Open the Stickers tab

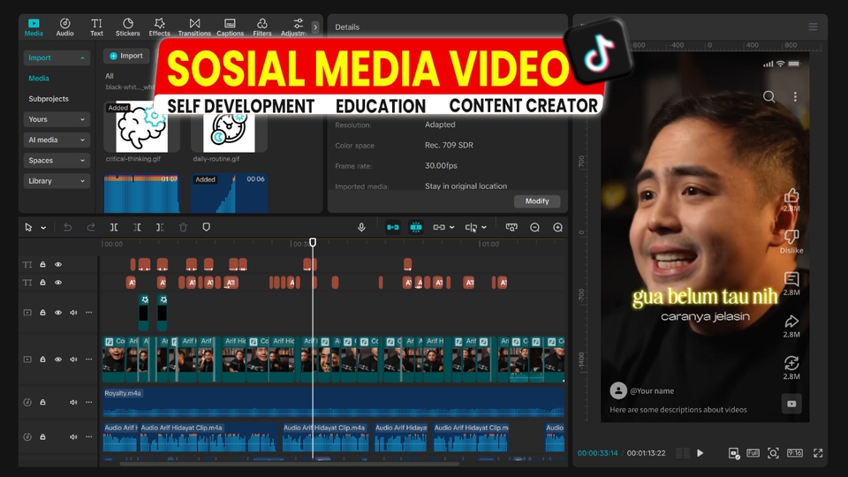[x=127, y=27]
